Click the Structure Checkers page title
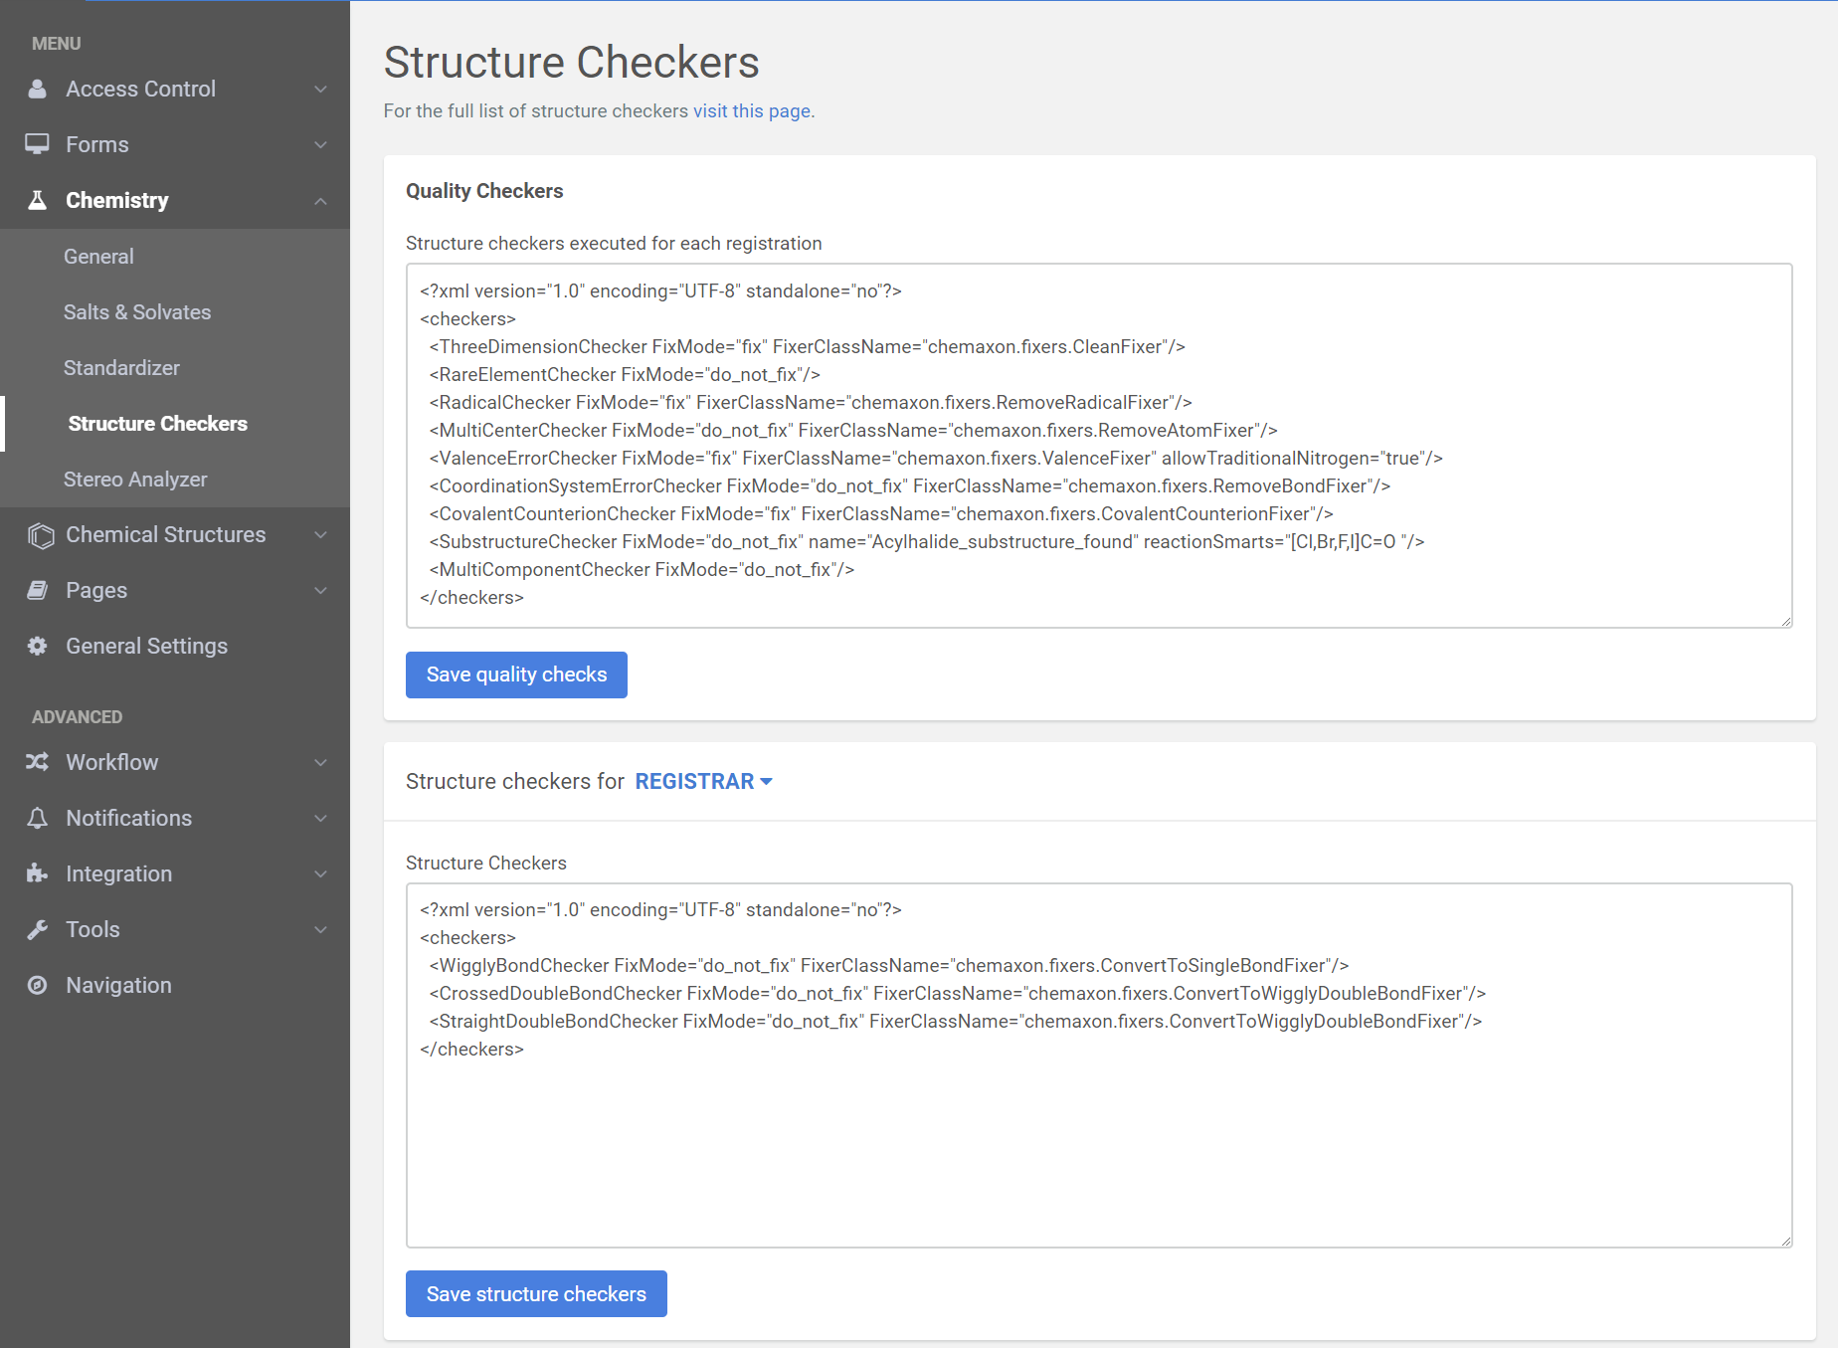The image size is (1838, 1348). click(x=572, y=62)
